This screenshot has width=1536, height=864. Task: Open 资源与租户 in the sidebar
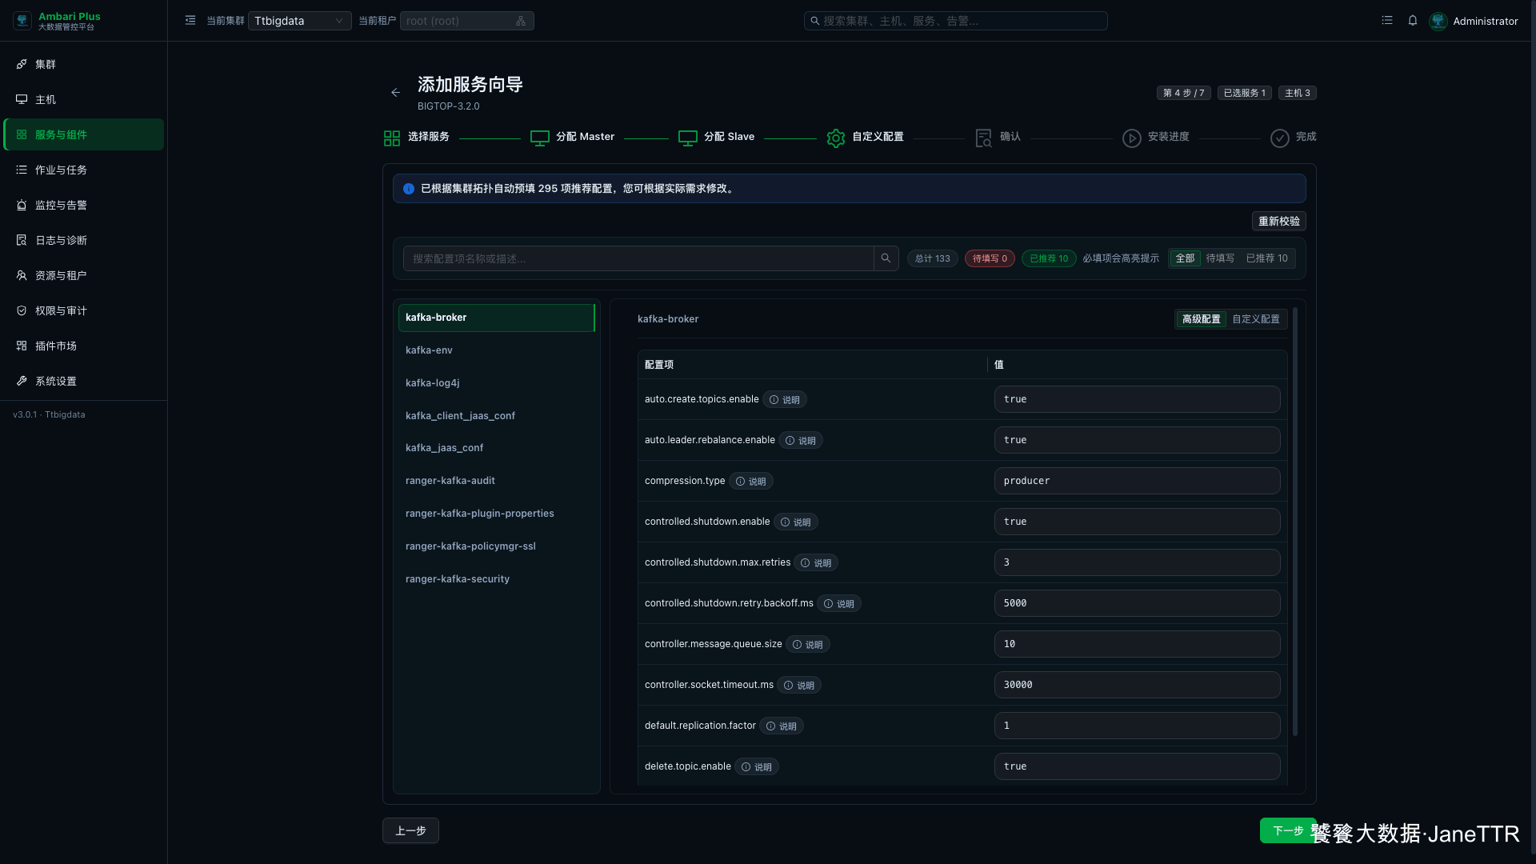[84, 275]
